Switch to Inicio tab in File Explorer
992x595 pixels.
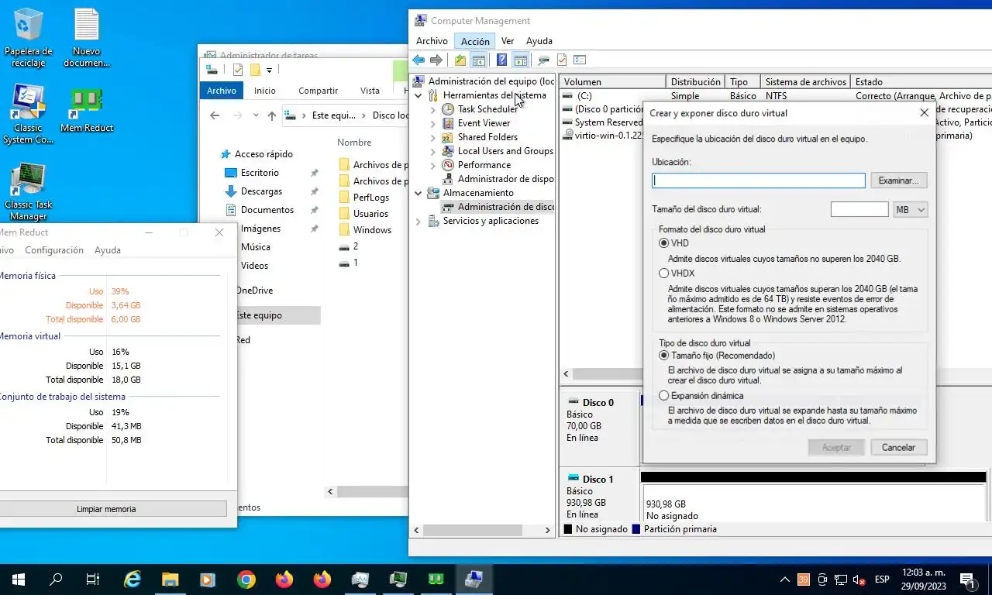pos(265,91)
